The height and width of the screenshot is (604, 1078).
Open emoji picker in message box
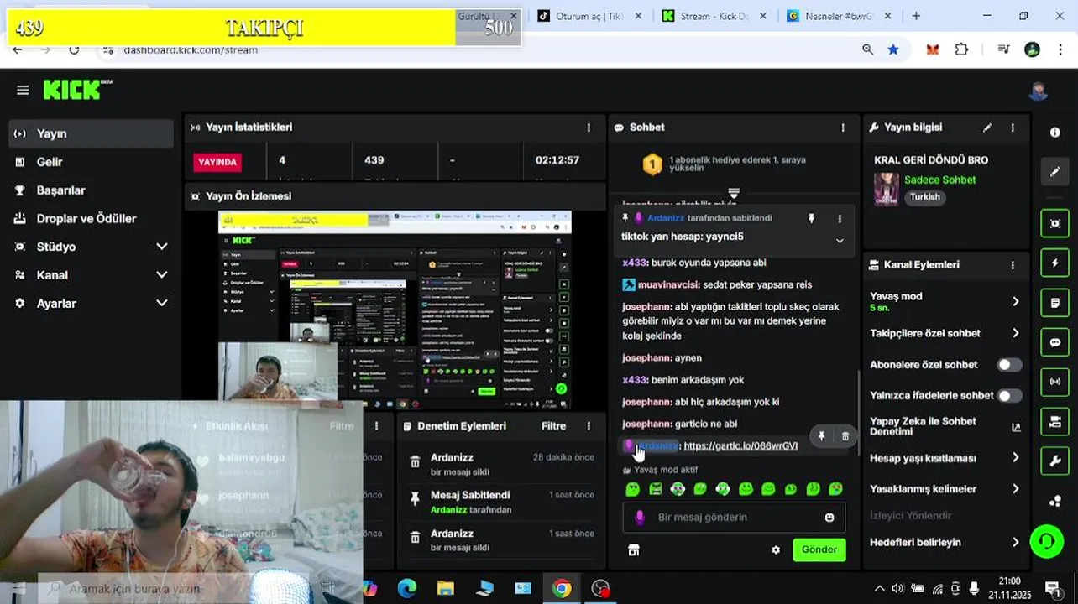point(829,518)
